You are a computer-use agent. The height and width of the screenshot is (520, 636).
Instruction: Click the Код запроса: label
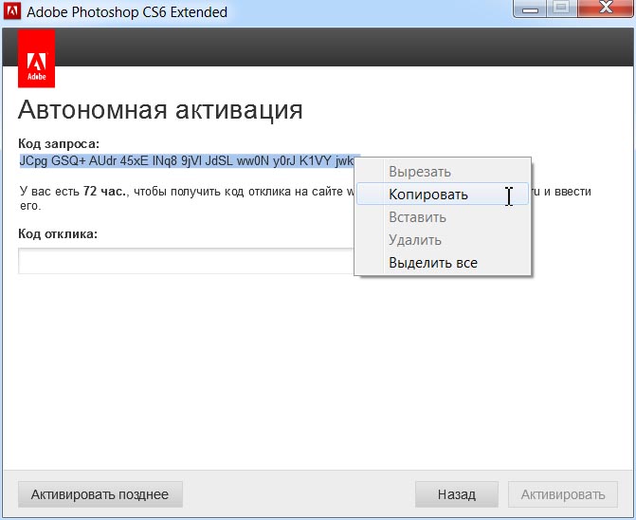[59, 143]
